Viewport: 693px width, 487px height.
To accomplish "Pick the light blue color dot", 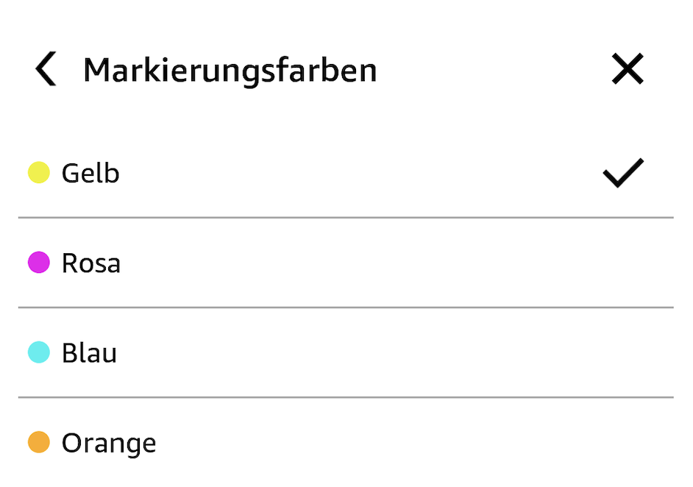I will click(38, 352).
